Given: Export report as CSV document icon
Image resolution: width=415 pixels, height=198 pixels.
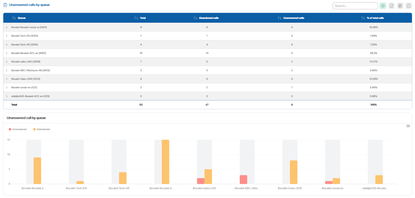Looking at the screenshot, I should (x=391, y=6).
